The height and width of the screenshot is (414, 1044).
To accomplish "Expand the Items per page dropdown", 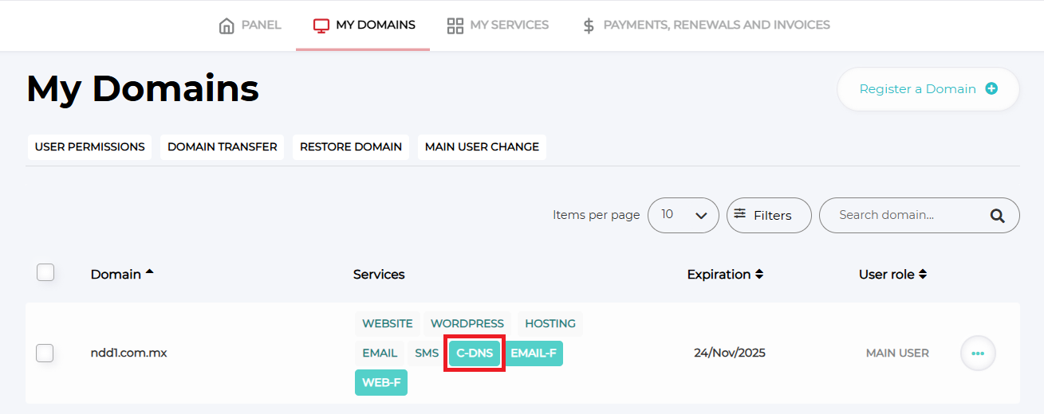I will tap(684, 215).
